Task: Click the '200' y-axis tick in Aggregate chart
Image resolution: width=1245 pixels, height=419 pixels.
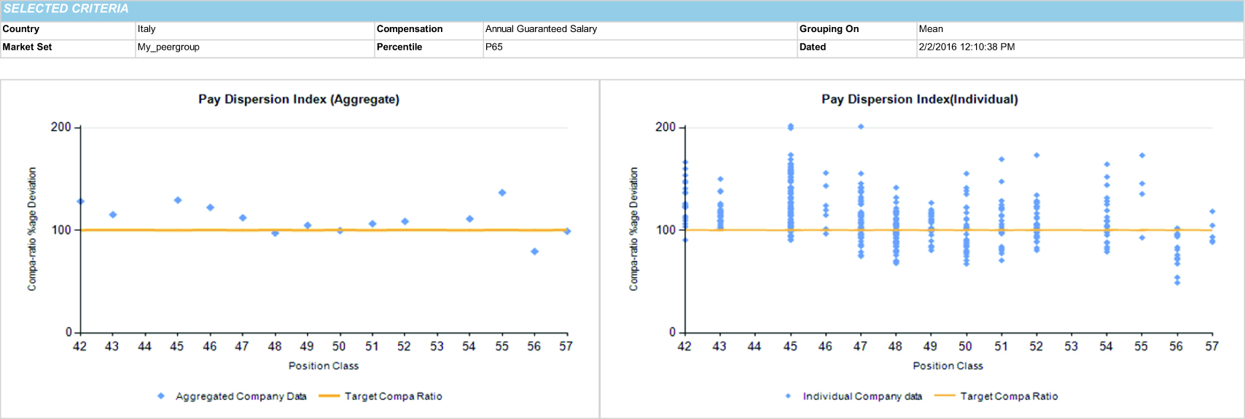Action: point(61,128)
